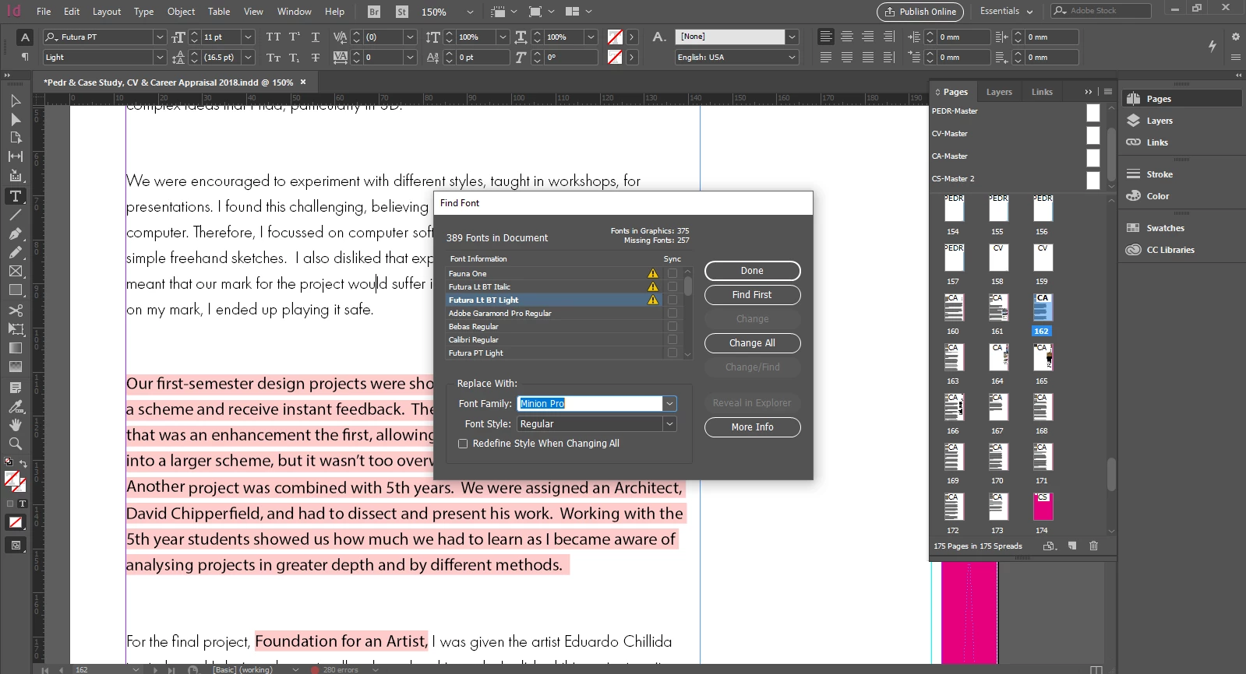The width and height of the screenshot is (1246, 674).
Task: Click the Done button
Action: [x=752, y=271]
